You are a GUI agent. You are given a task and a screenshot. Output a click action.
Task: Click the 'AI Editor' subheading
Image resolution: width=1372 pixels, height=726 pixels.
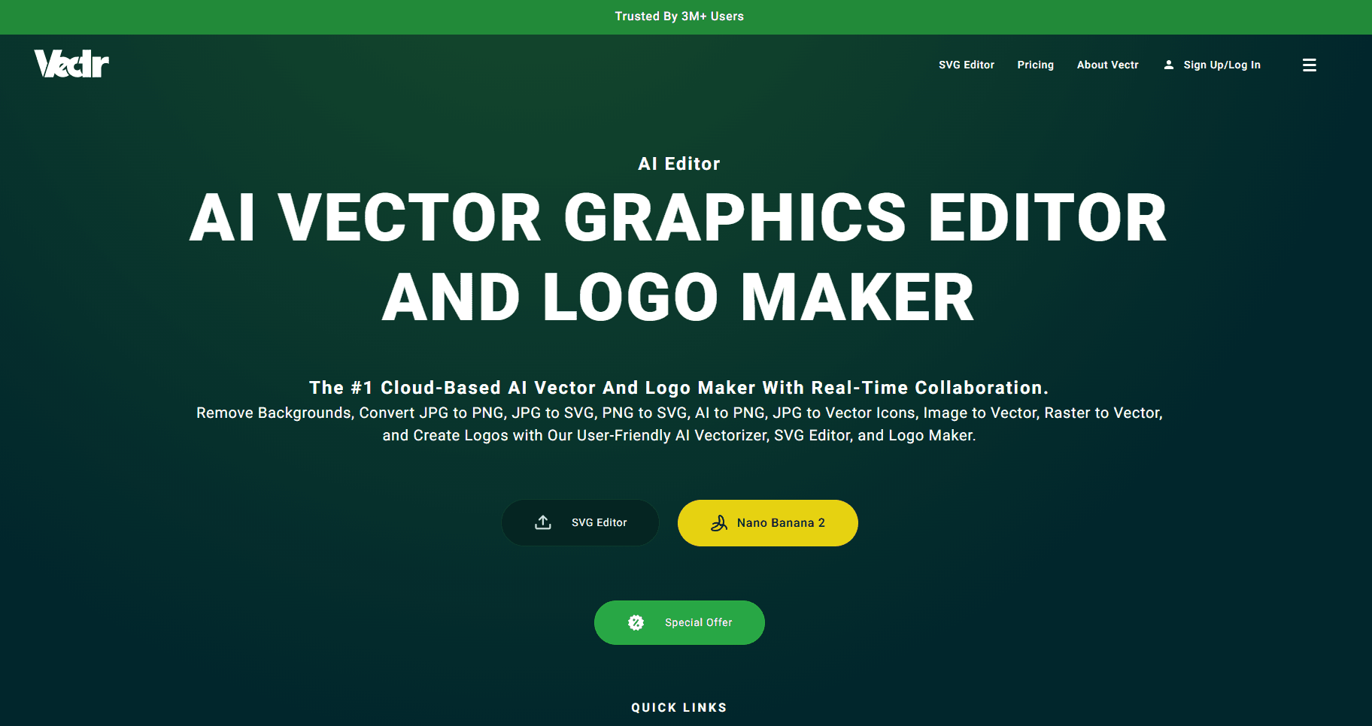(x=679, y=164)
